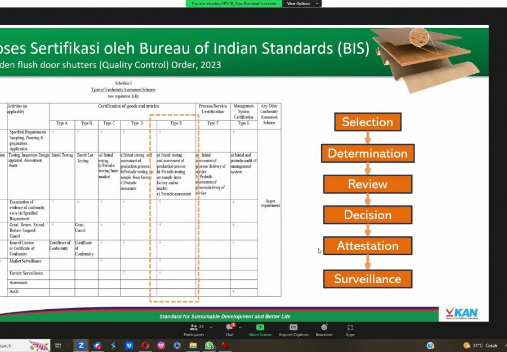Click the Surveillance flowchart box

click(x=368, y=279)
